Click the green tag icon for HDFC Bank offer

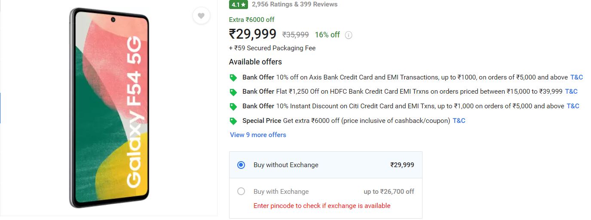[x=233, y=92]
